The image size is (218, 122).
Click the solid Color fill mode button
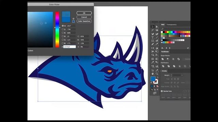pos(152,86)
